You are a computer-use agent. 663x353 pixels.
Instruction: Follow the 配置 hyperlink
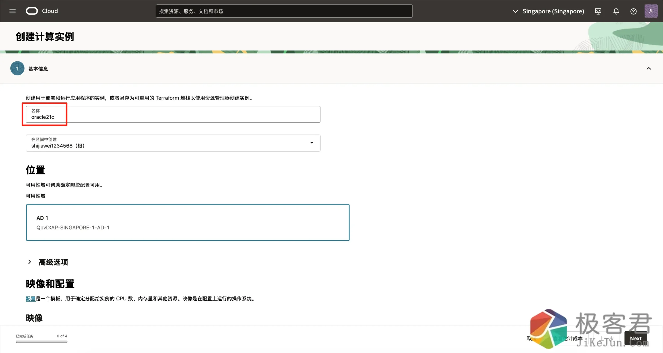tap(31, 299)
